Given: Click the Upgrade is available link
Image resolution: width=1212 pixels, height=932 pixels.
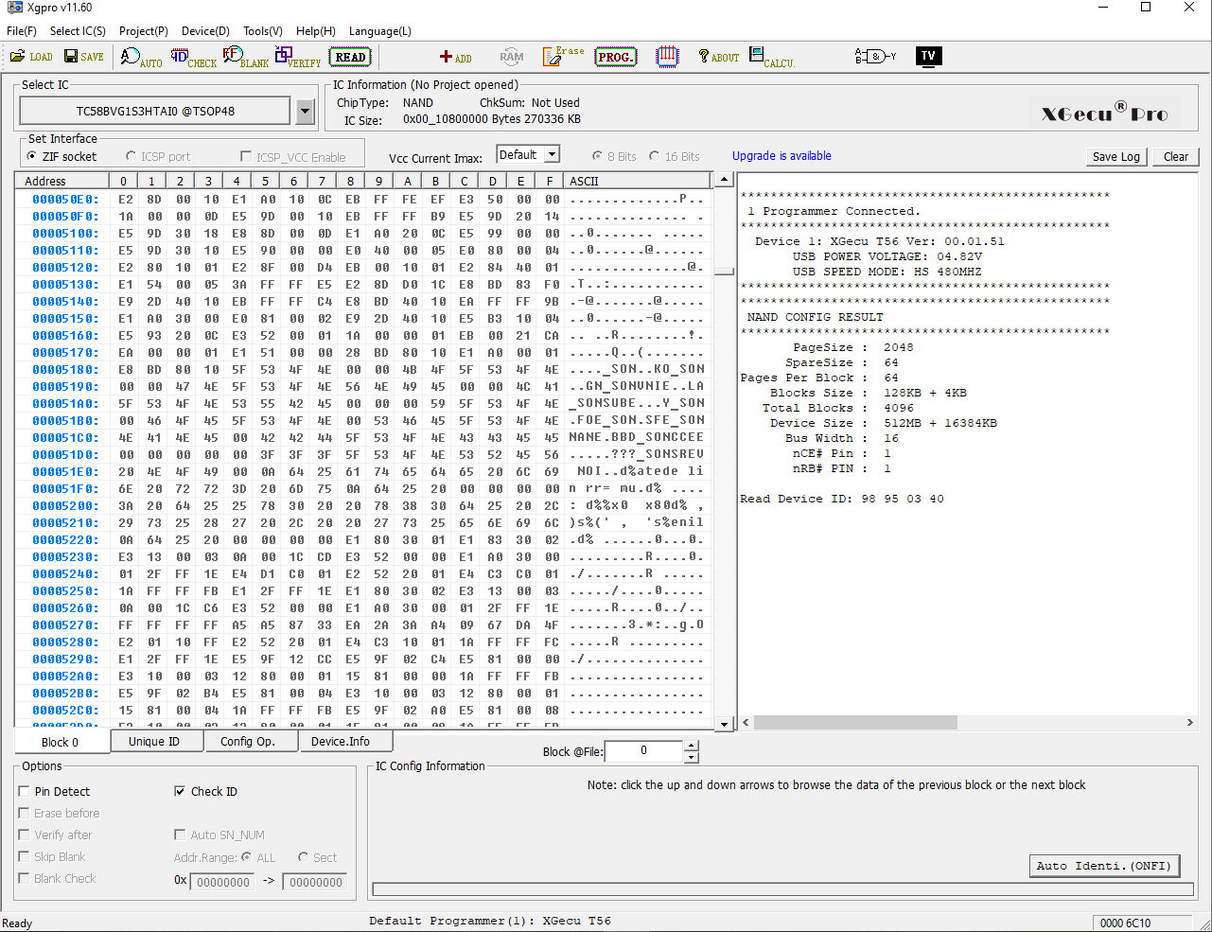Looking at the screenshot, I should 782,156.
